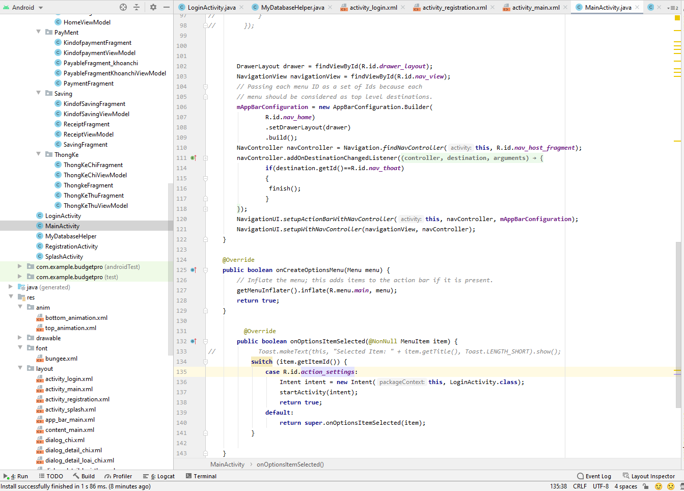Click the read-only lock icon in status bar

(646, 486)
